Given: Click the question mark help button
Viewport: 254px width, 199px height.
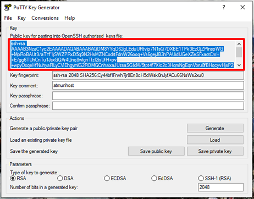Looking at the screenshot, I should coord(224,7).
